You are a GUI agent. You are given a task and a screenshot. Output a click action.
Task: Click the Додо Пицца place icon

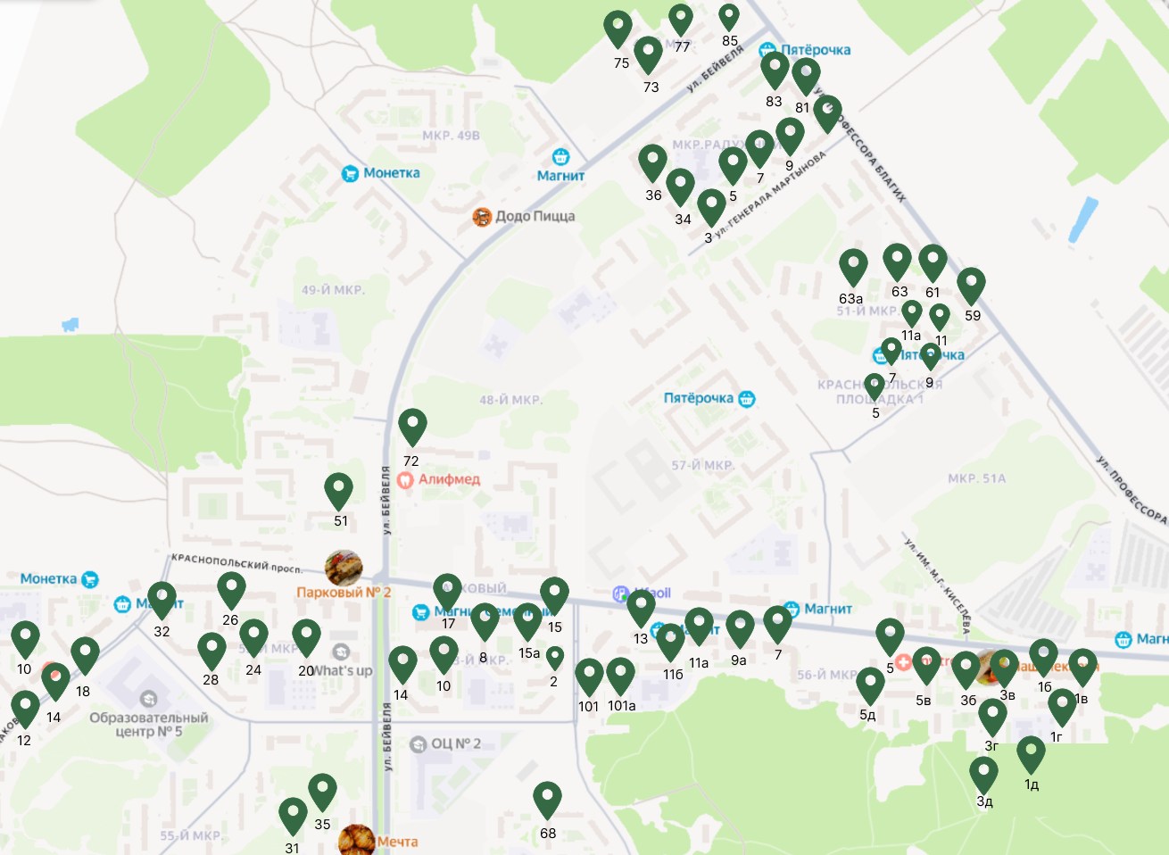coord(482,216)
